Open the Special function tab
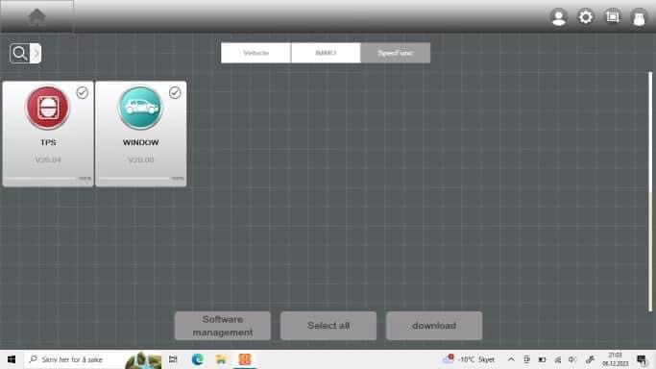The image size is (656, 369). pyautogui.click(x=396, y=53)
